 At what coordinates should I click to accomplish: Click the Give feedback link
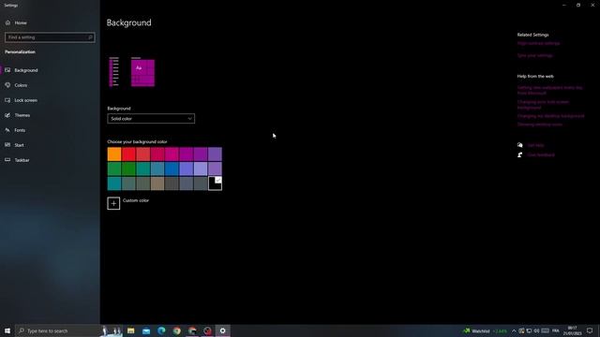point(541,155)
